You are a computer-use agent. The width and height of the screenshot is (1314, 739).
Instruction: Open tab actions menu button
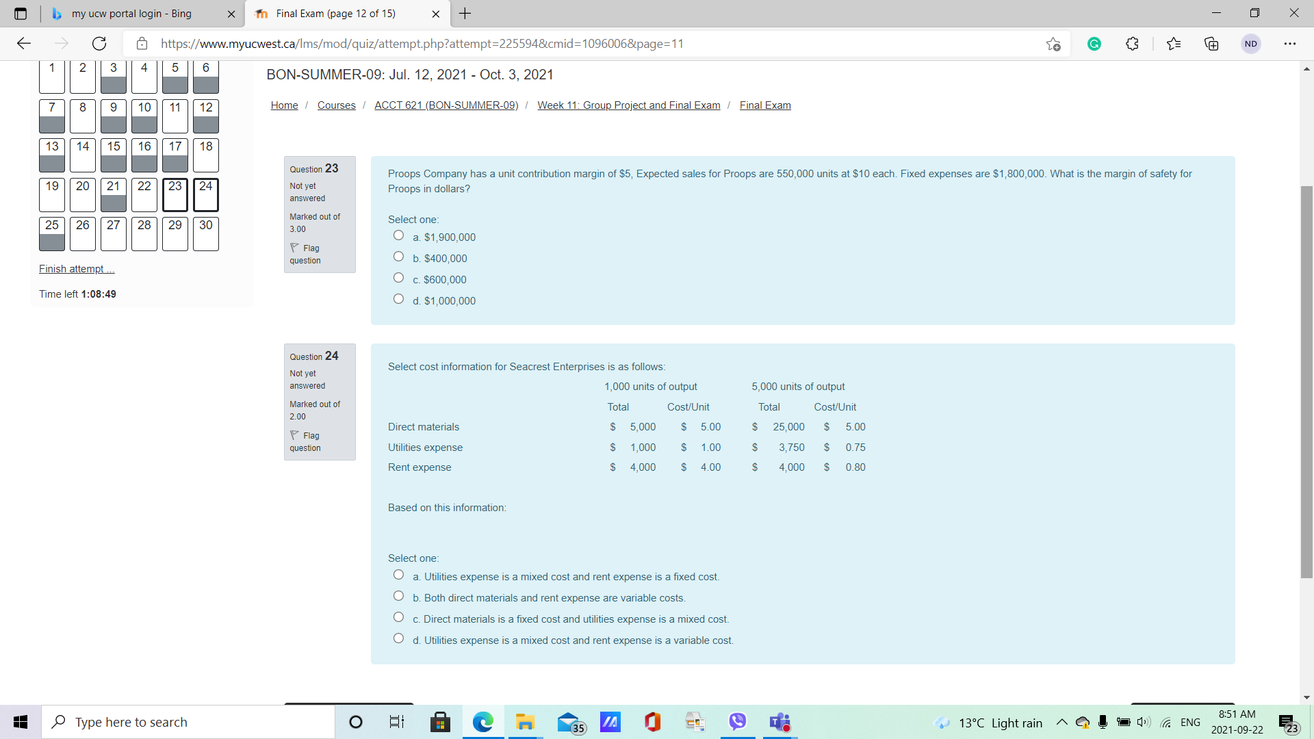(21, 14)
